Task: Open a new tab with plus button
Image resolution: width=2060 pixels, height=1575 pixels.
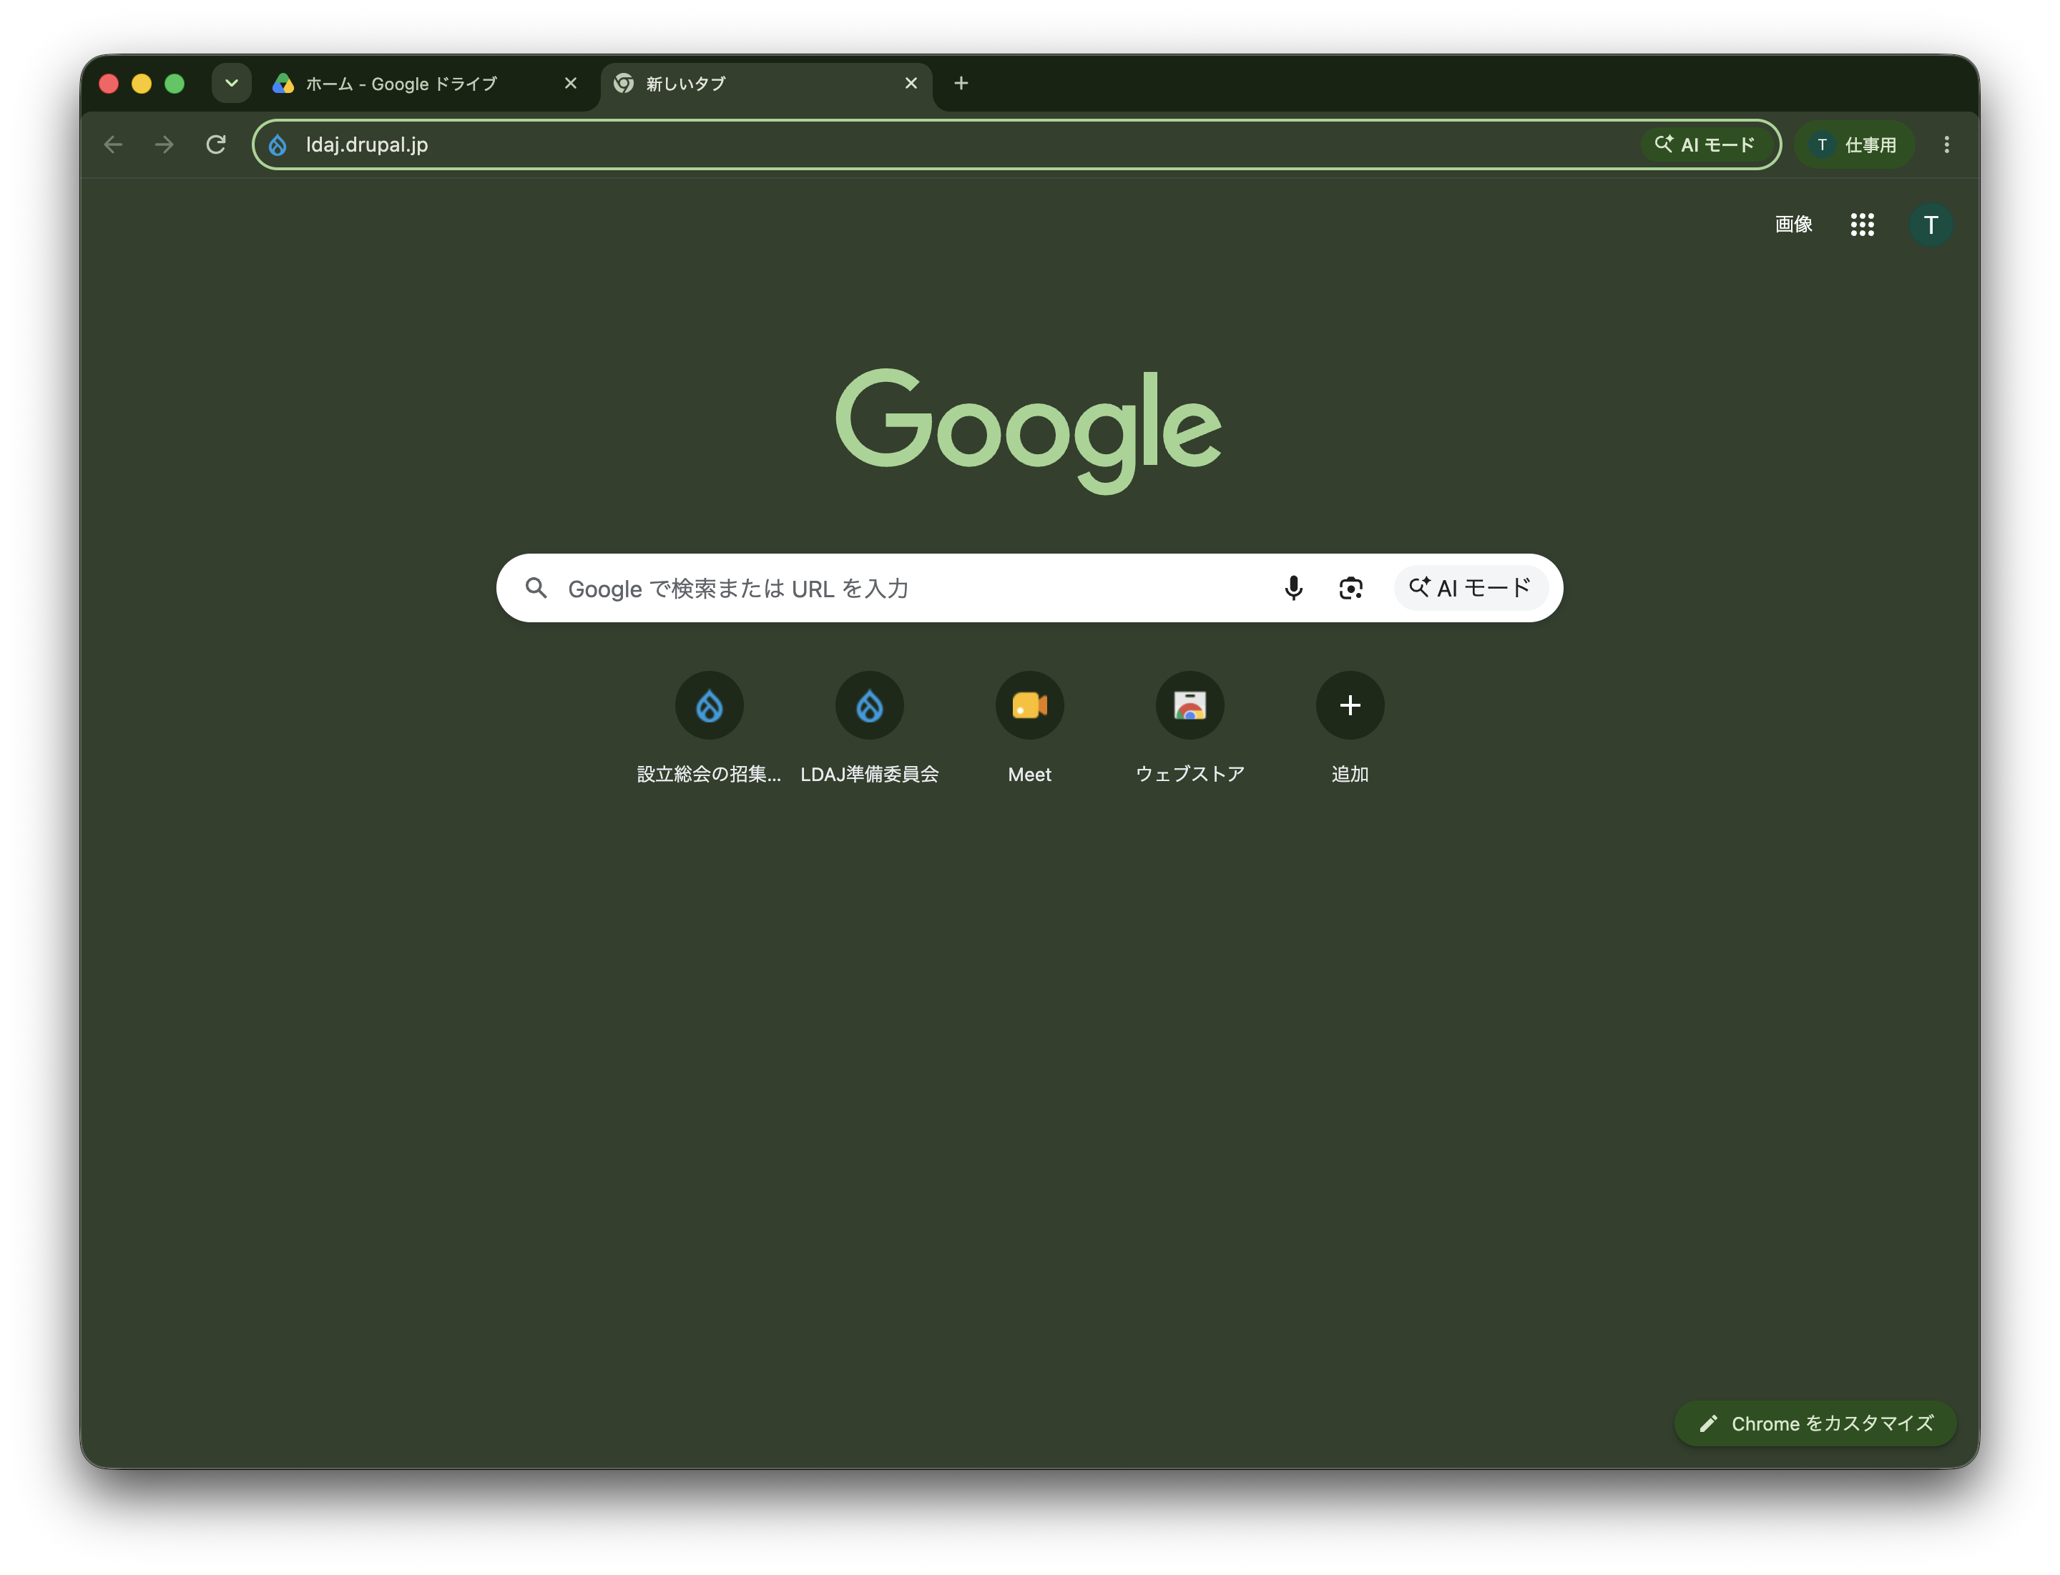Action: click(x=961, y=84)
